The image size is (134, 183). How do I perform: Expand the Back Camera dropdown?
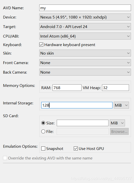[x=85, y=72]
